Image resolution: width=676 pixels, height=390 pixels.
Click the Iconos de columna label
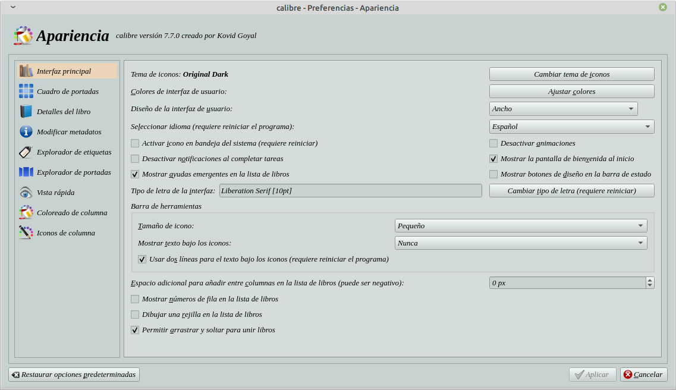(66, 233)
